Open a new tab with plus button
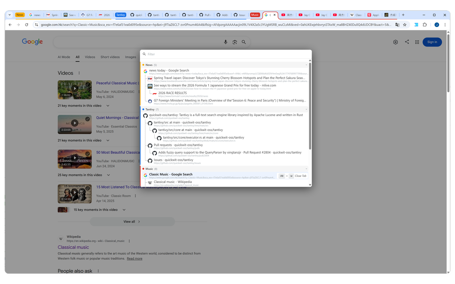The width and height of the screenshot is (455, 284). point(403,15)
